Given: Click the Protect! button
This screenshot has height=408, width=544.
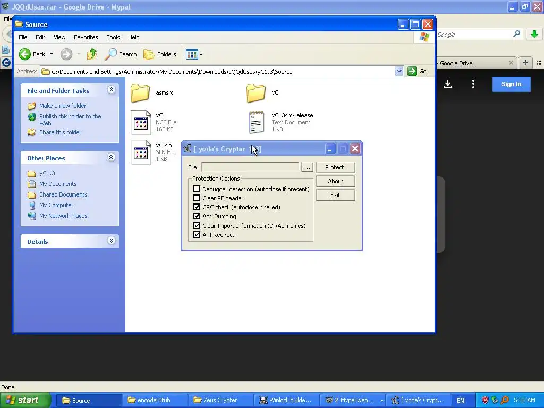Looking at the screenshot, I should (336, 167).
